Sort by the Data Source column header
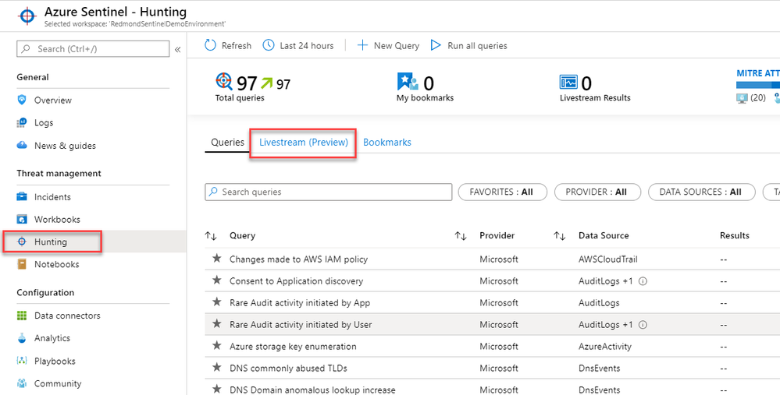This screenshot has width=780, height=395. point(604,236)
